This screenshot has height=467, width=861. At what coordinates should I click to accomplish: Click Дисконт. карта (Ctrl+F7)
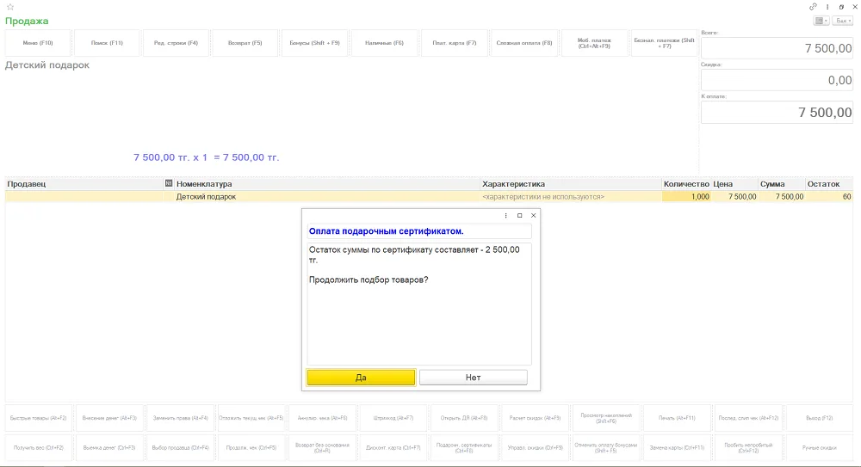(393, 448)
